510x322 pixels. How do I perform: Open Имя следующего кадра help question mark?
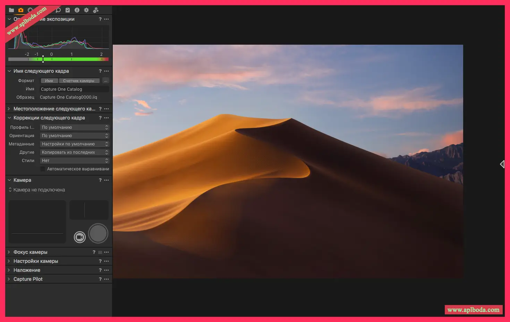point(100,71)
